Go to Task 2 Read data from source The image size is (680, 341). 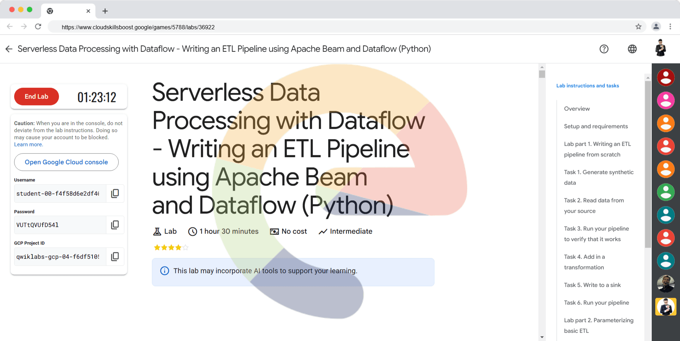tap(594, 206)
